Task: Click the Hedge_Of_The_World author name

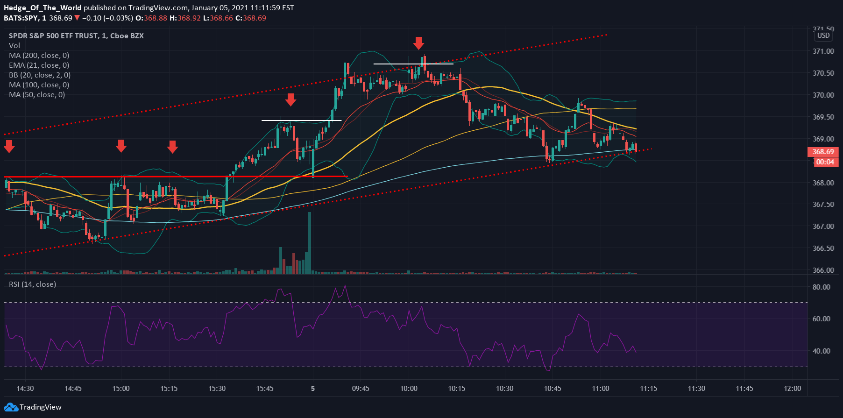Action: (43, 8)
